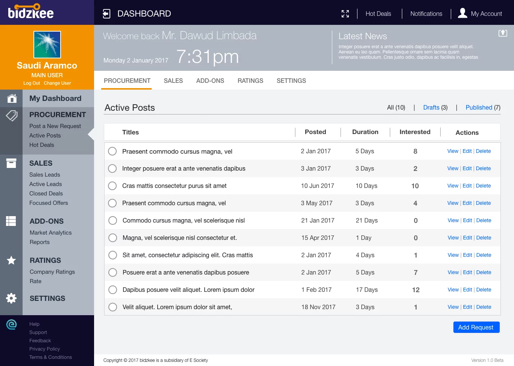Click Delete for the 18 Nov 2017 post
Image resolution: width=514 pixels, height=366 pixels.
(484, 307)
